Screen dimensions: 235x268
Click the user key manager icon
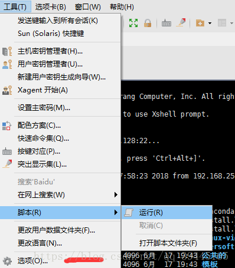[7, 64]
